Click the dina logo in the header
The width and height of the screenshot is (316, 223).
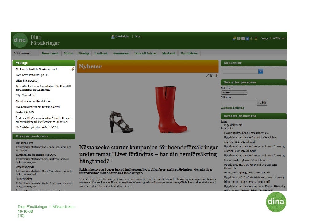[20, 40]
